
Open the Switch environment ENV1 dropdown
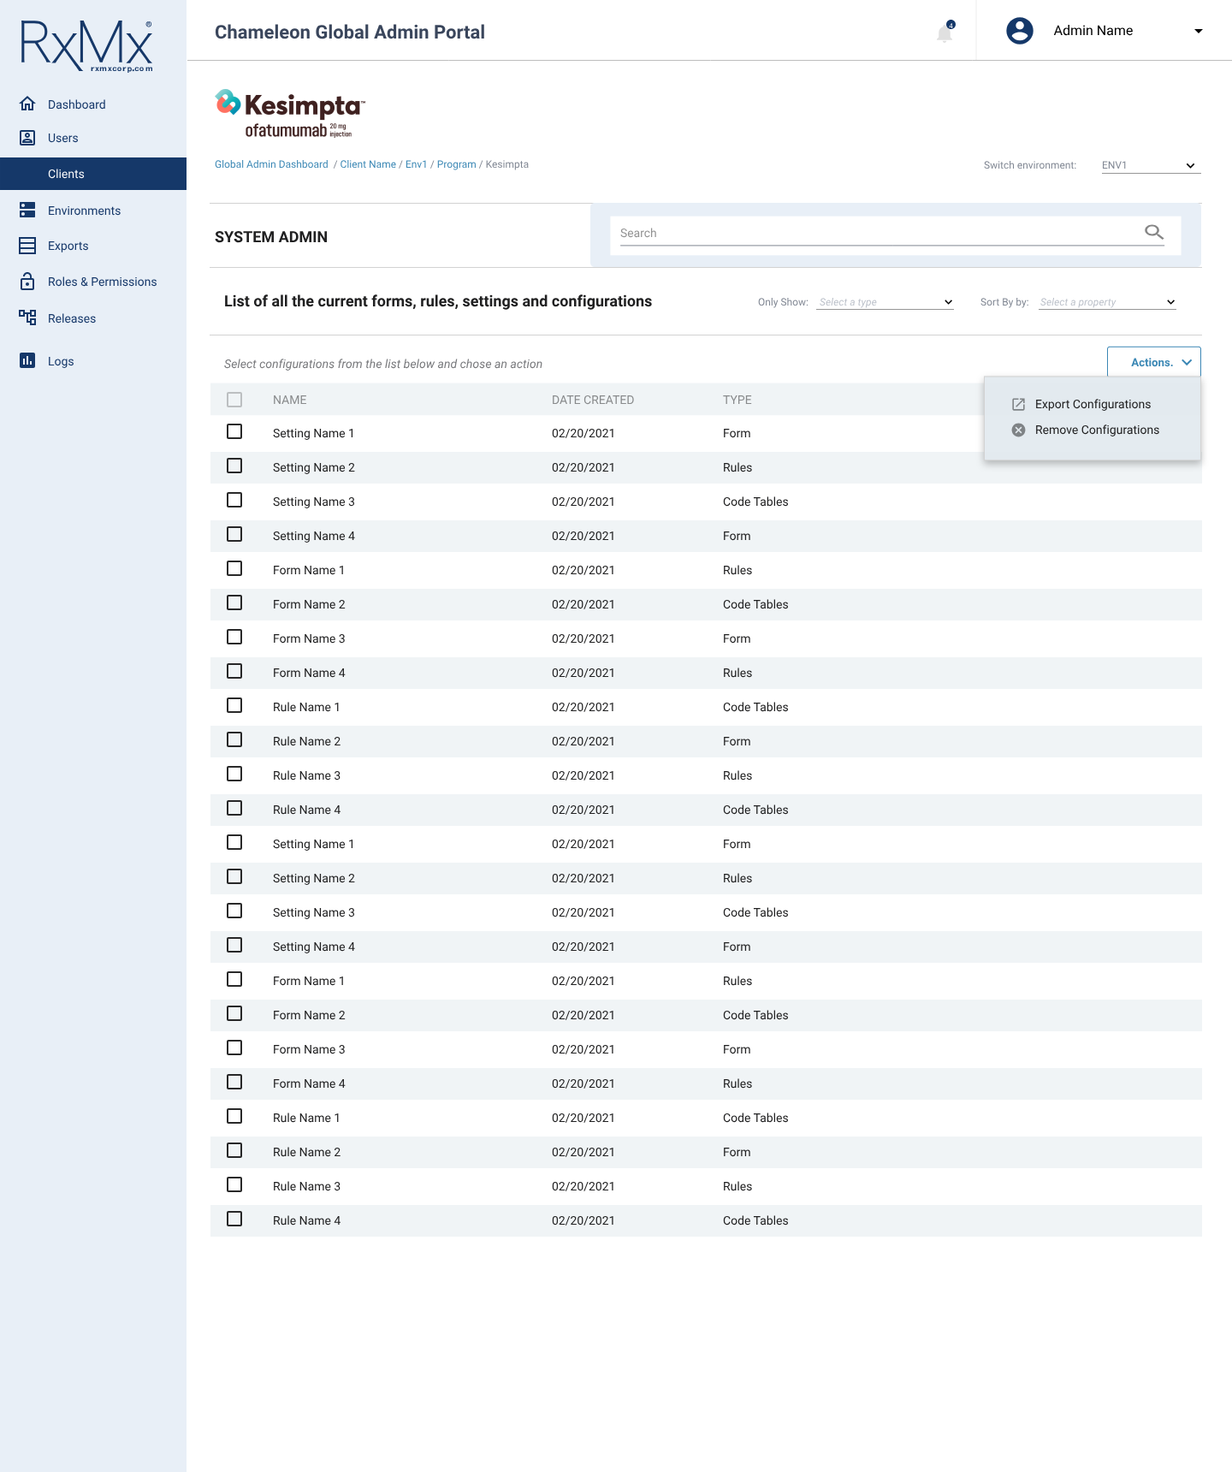click(1151, 165)
